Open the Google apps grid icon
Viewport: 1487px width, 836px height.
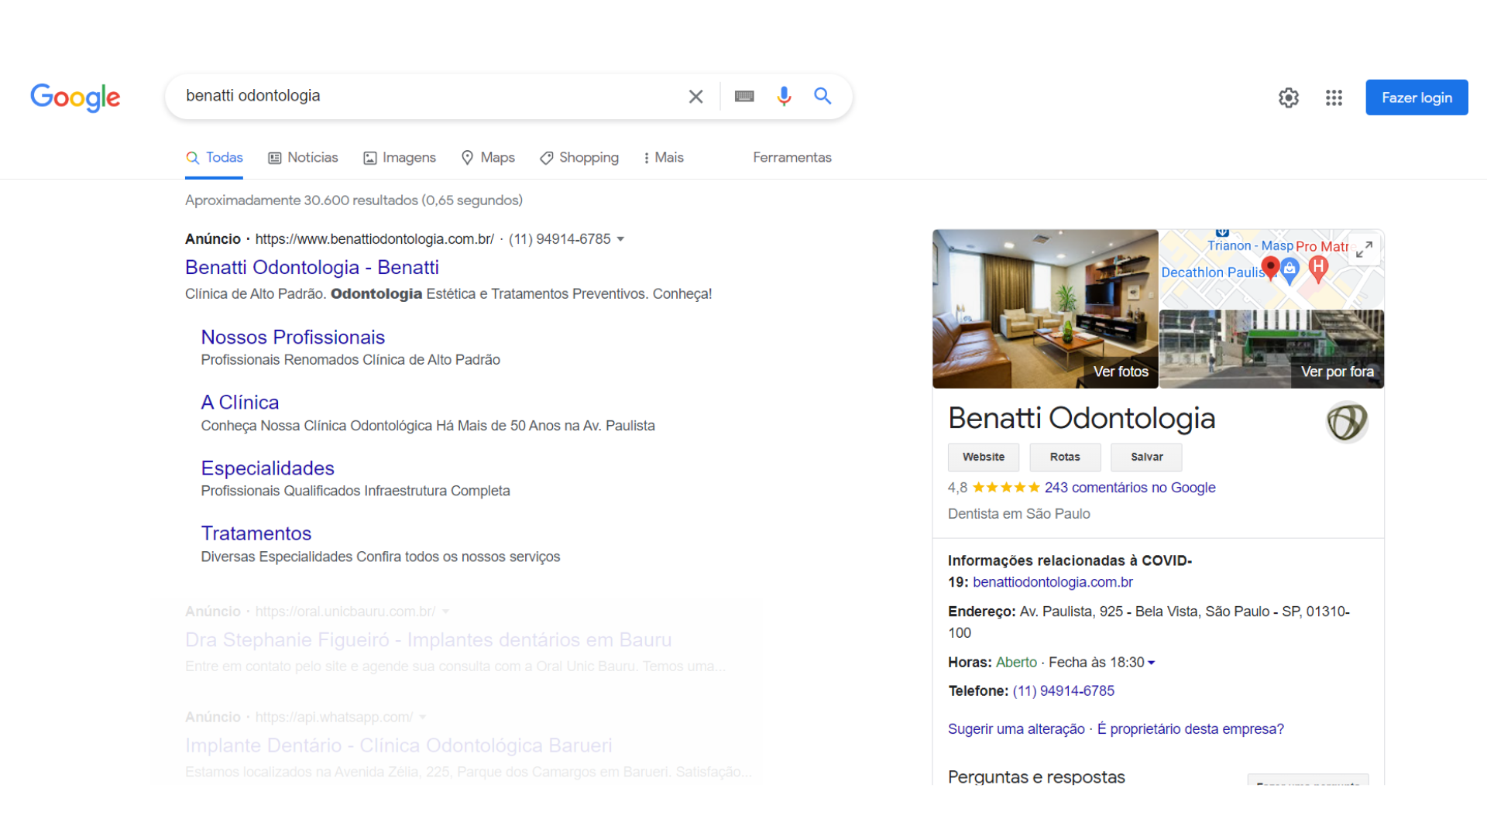(x=1334, y=98)
